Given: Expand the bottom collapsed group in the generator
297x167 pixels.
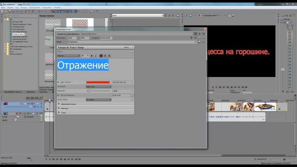Looking at the screenshot, I should pos(59,113).
